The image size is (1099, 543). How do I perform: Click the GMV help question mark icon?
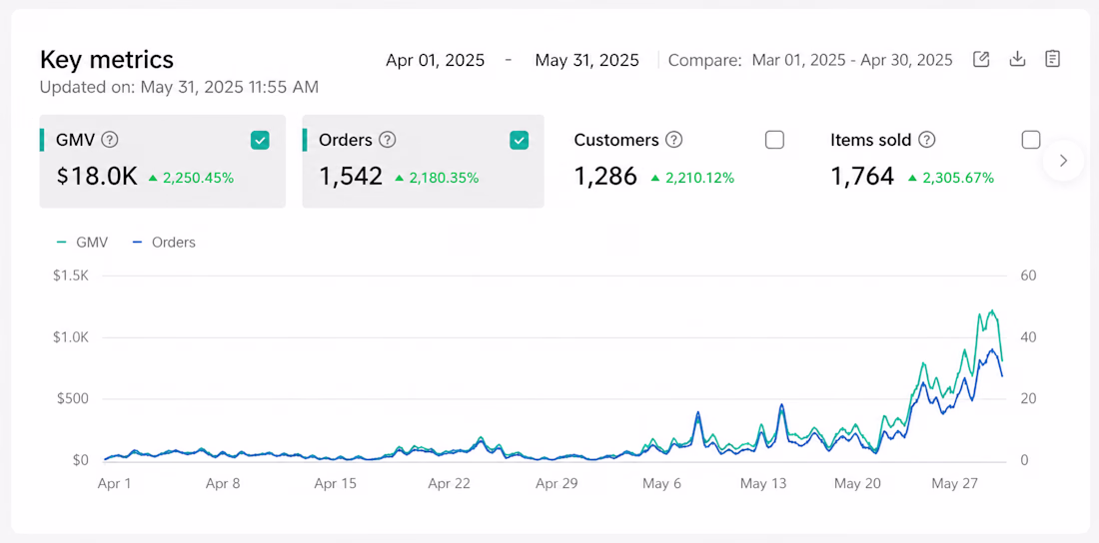tap(109, 140)
